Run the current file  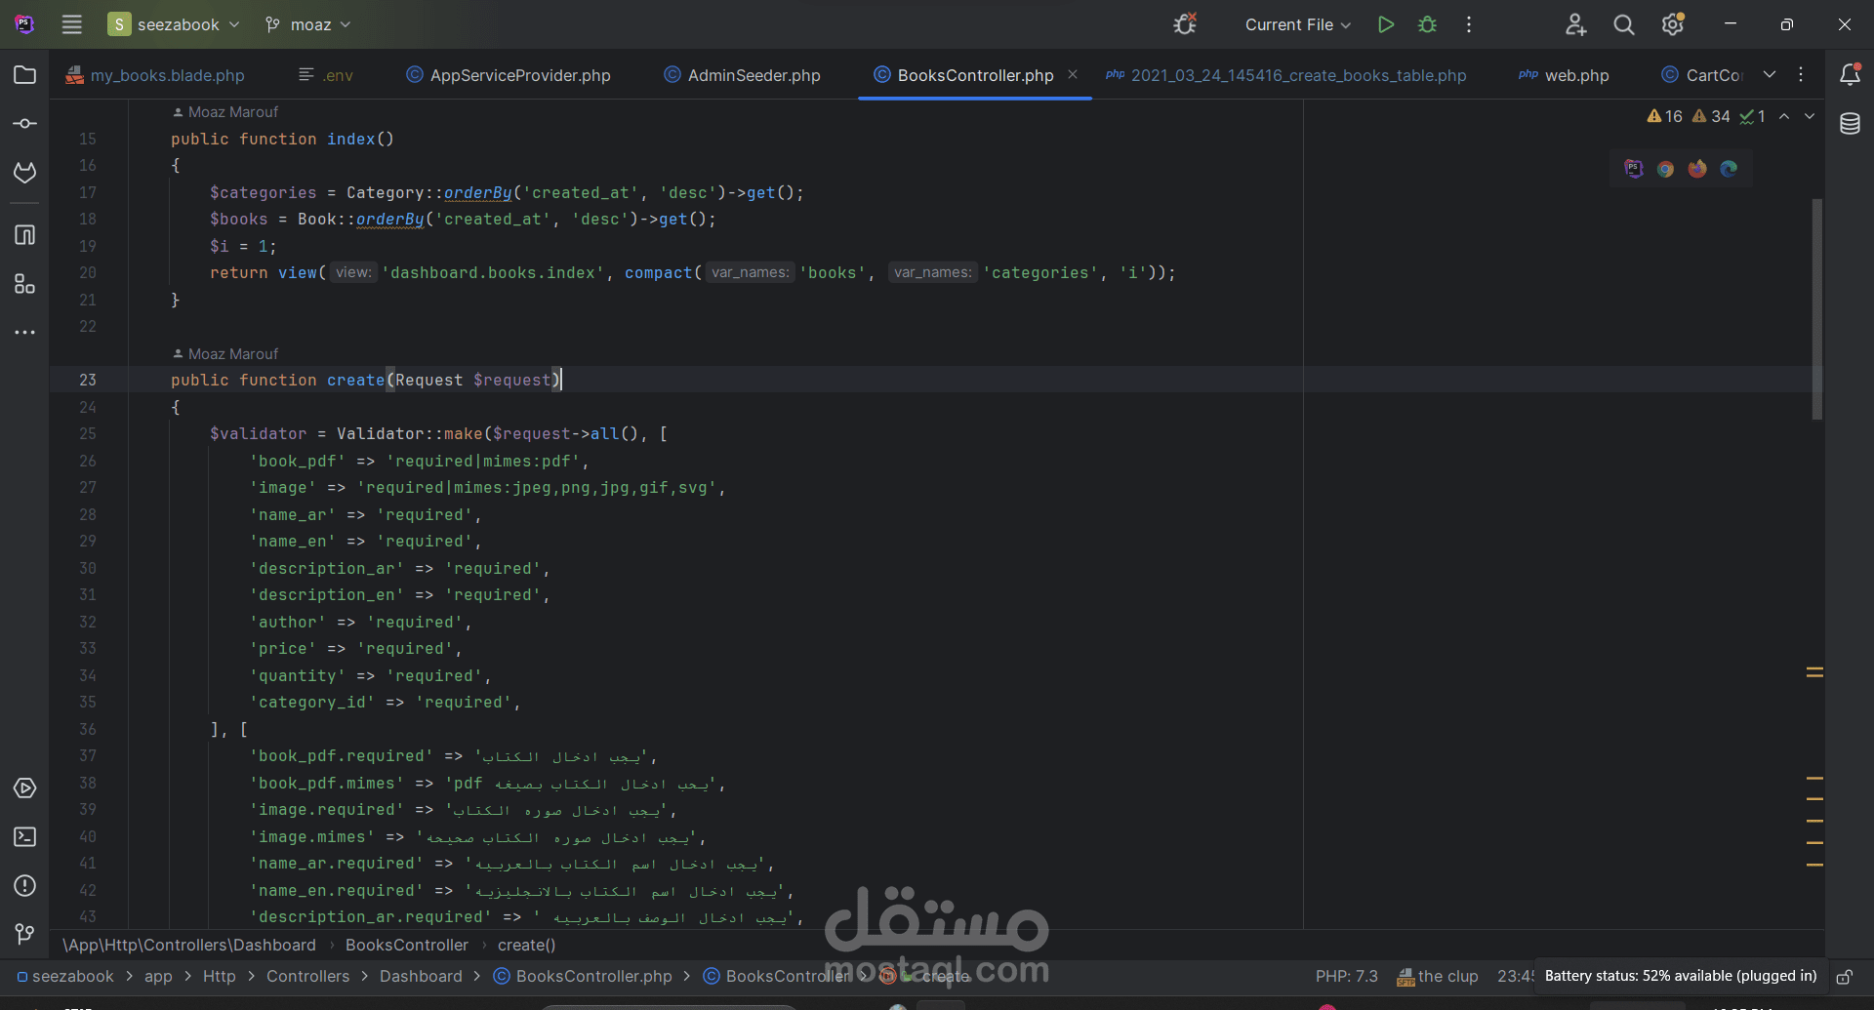pos(1385,24)
